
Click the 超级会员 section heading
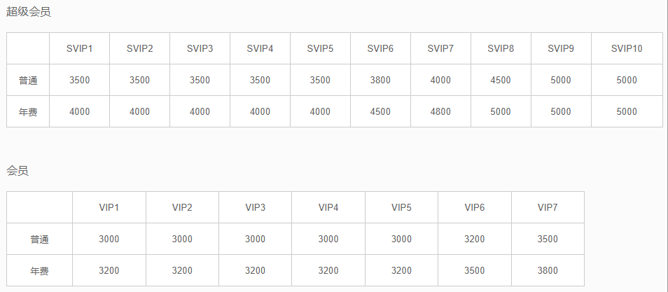(29, 12)
